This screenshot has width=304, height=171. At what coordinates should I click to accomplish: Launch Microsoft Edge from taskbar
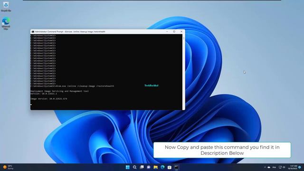point(162,167)
